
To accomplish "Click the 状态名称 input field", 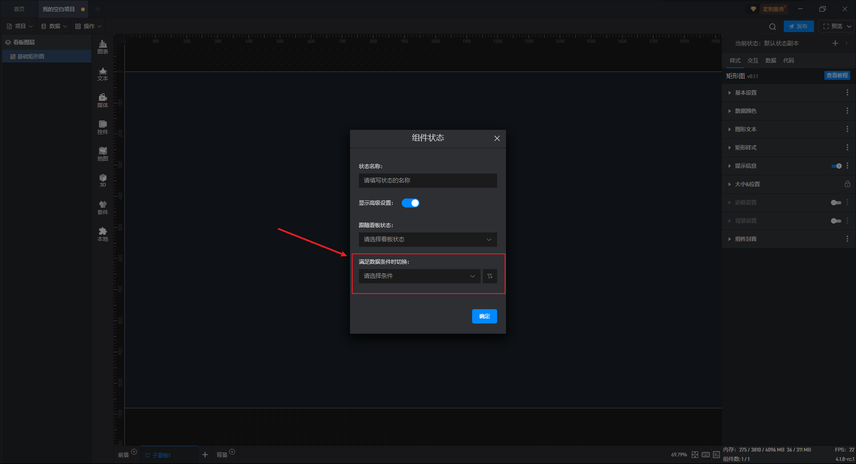I will tap(428, 181).
